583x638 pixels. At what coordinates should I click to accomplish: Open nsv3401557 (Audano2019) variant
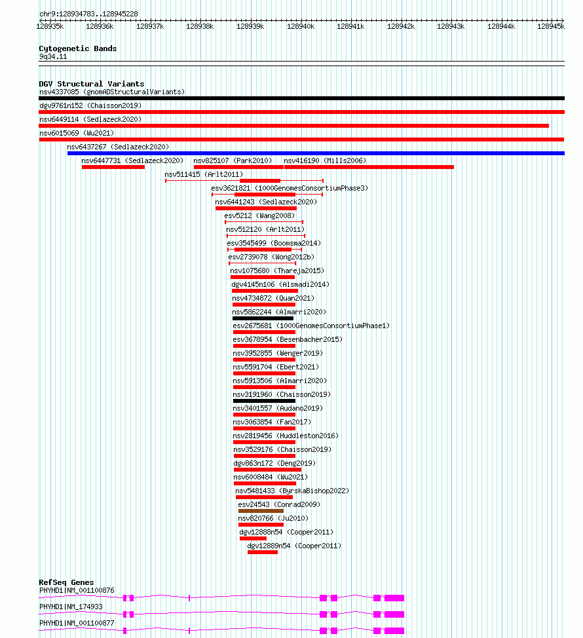coord(278,409)
